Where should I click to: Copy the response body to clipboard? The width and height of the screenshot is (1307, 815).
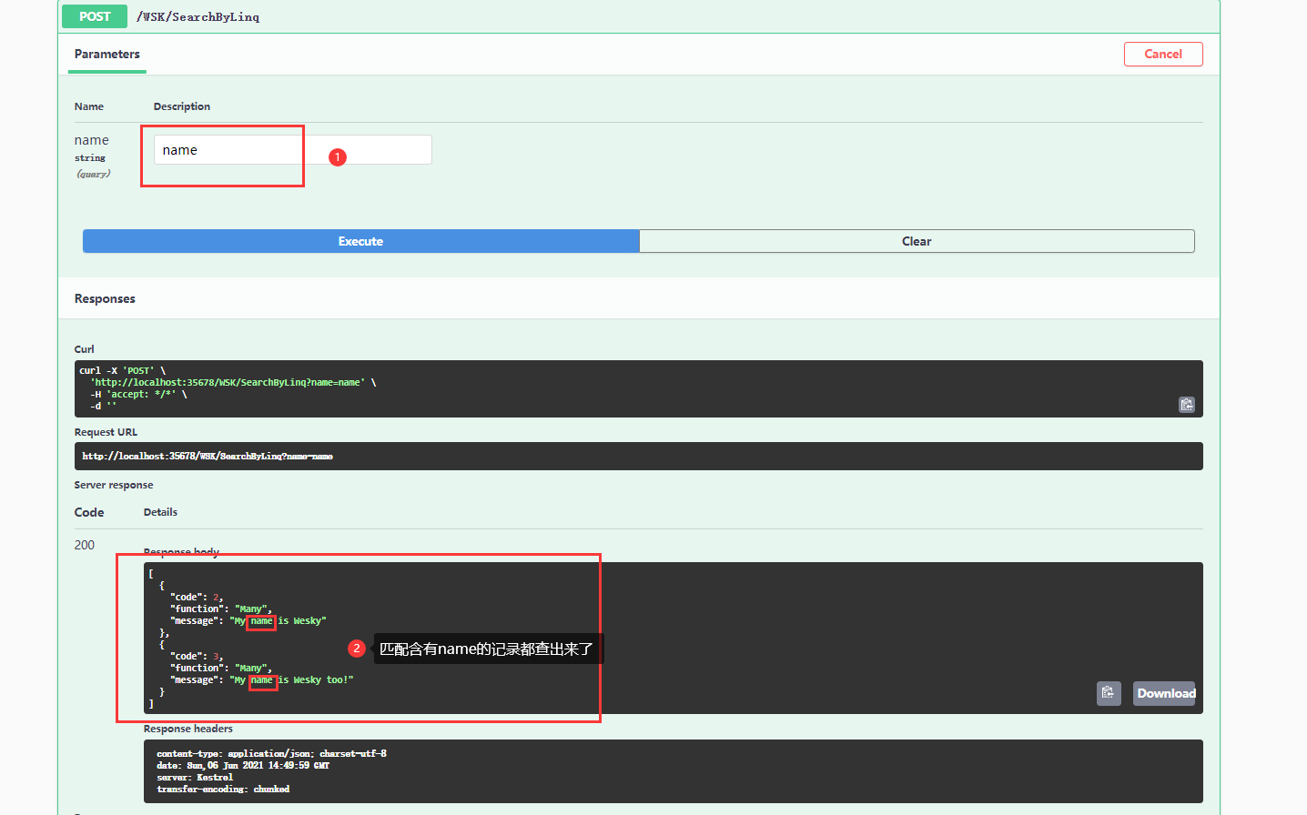pyautogui.click(x=1109, y=693)
